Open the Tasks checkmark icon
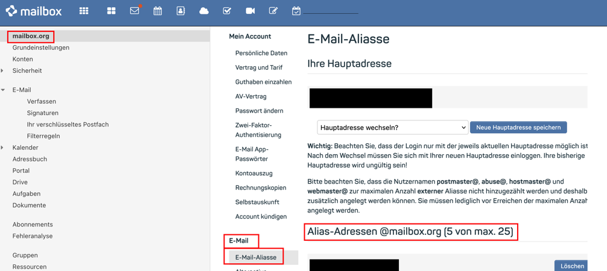The image size is (607, 271). [227, 11]
